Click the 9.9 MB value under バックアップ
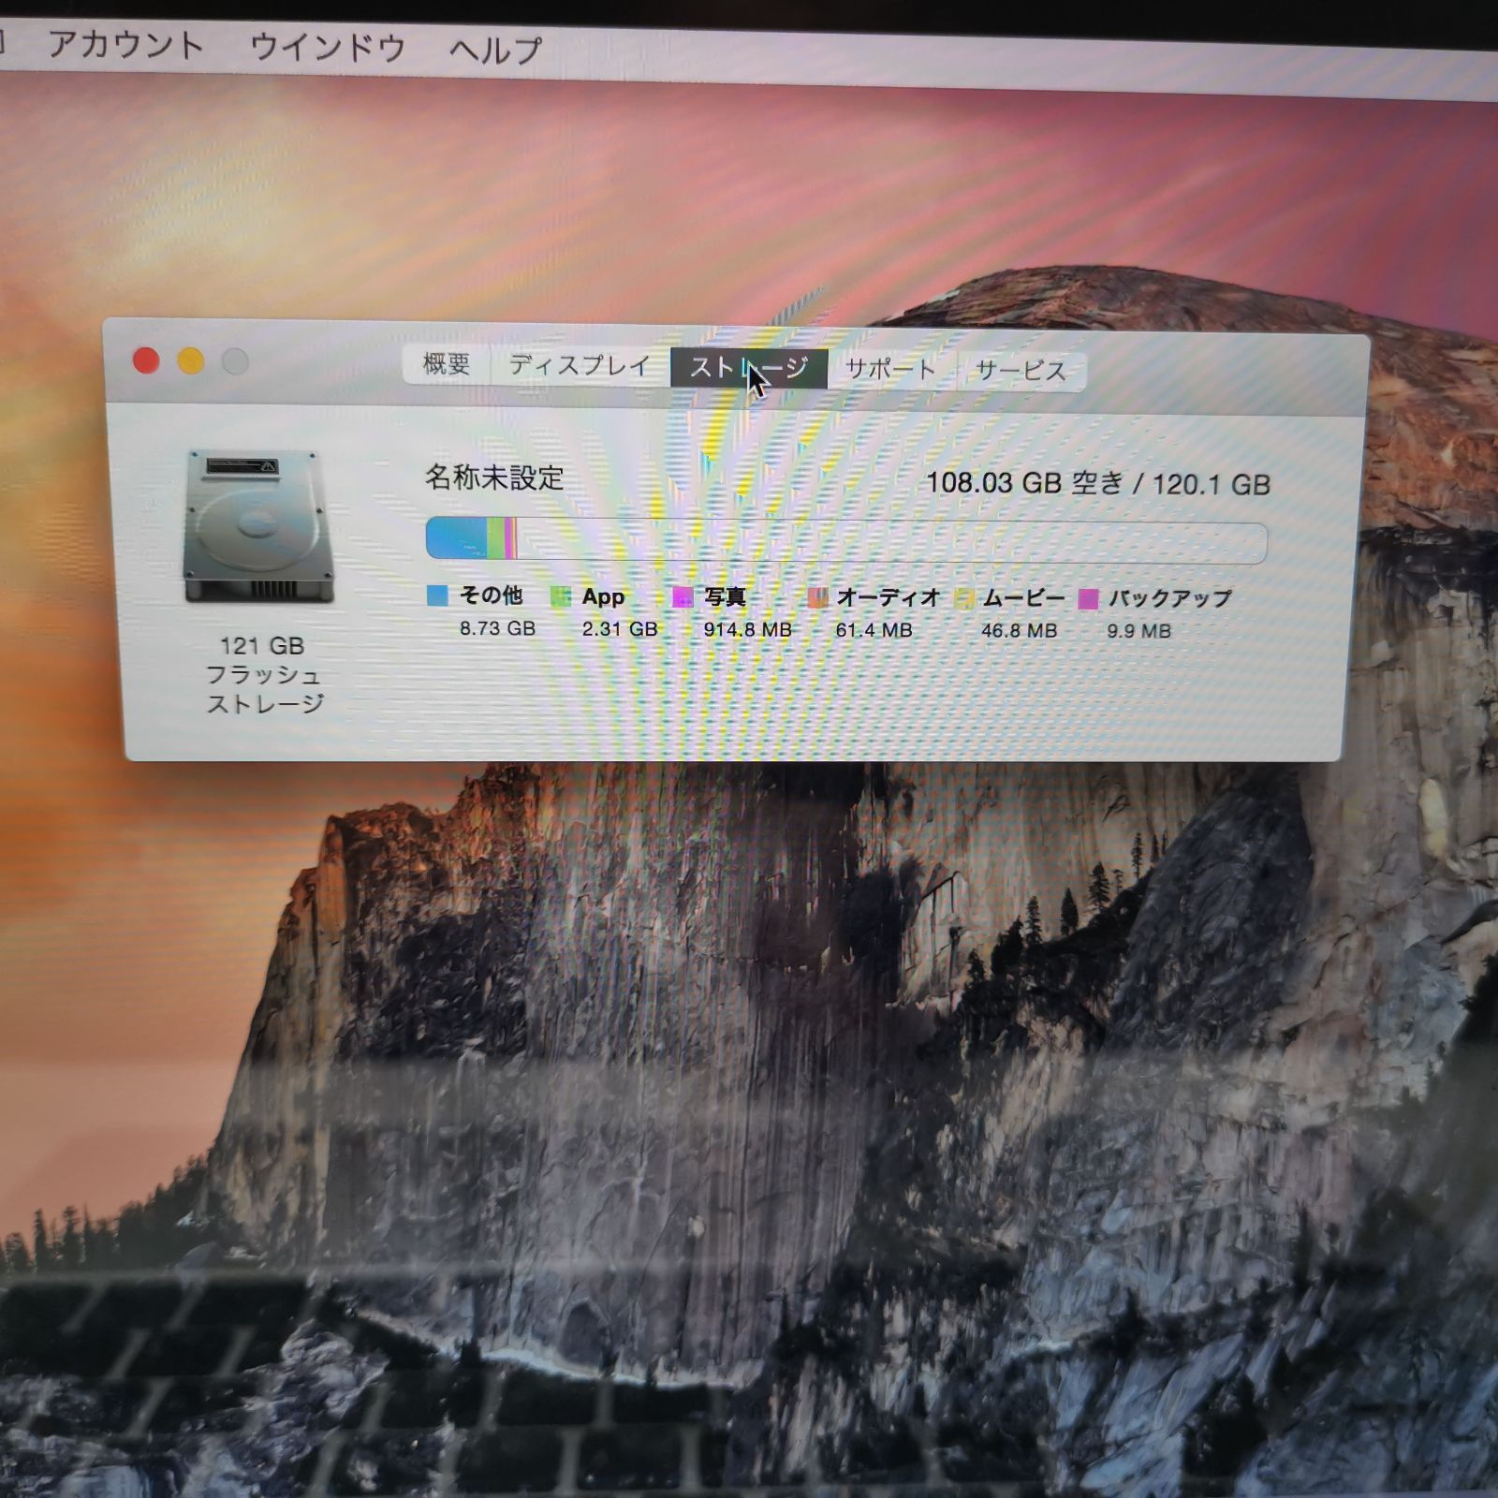 tap(1138, 631)
